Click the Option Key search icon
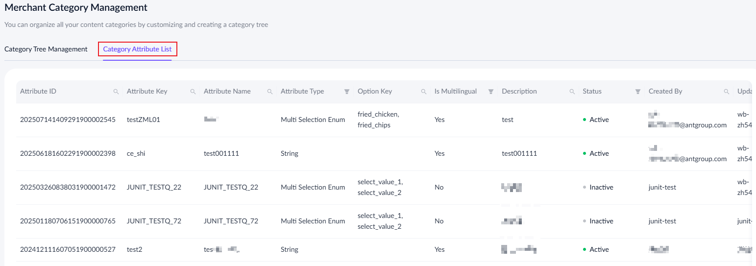Screen dimensions: 756x266 tap(424, 92)
